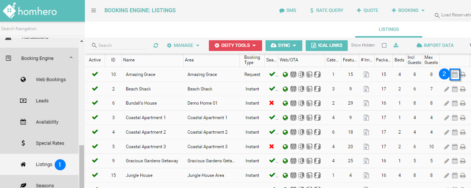The height and width of the screenshot is (188, 471).
Task: Toggle active checkmark for Coastal Apartment 3
Action: point(95,146)
